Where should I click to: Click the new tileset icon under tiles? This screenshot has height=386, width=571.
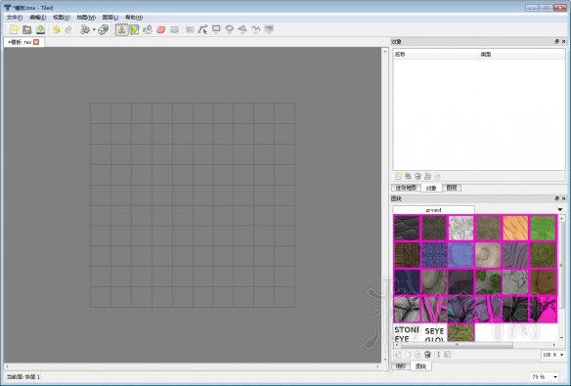[398, 355]
